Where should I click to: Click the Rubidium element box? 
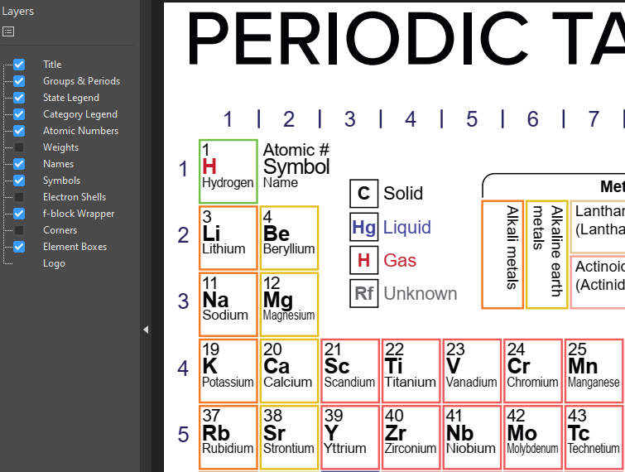[228, 438]
